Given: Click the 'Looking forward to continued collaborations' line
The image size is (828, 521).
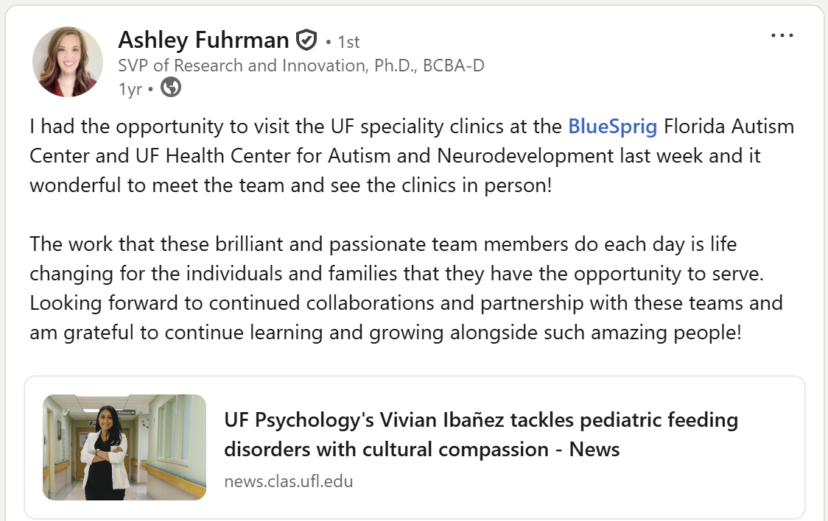Looking at the screenshot, I should coord(406,303).
